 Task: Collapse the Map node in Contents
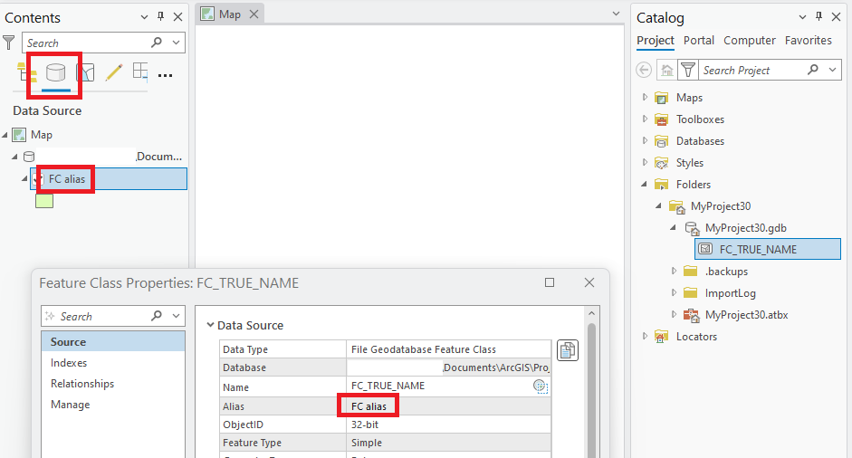click(x=5, y=135)
